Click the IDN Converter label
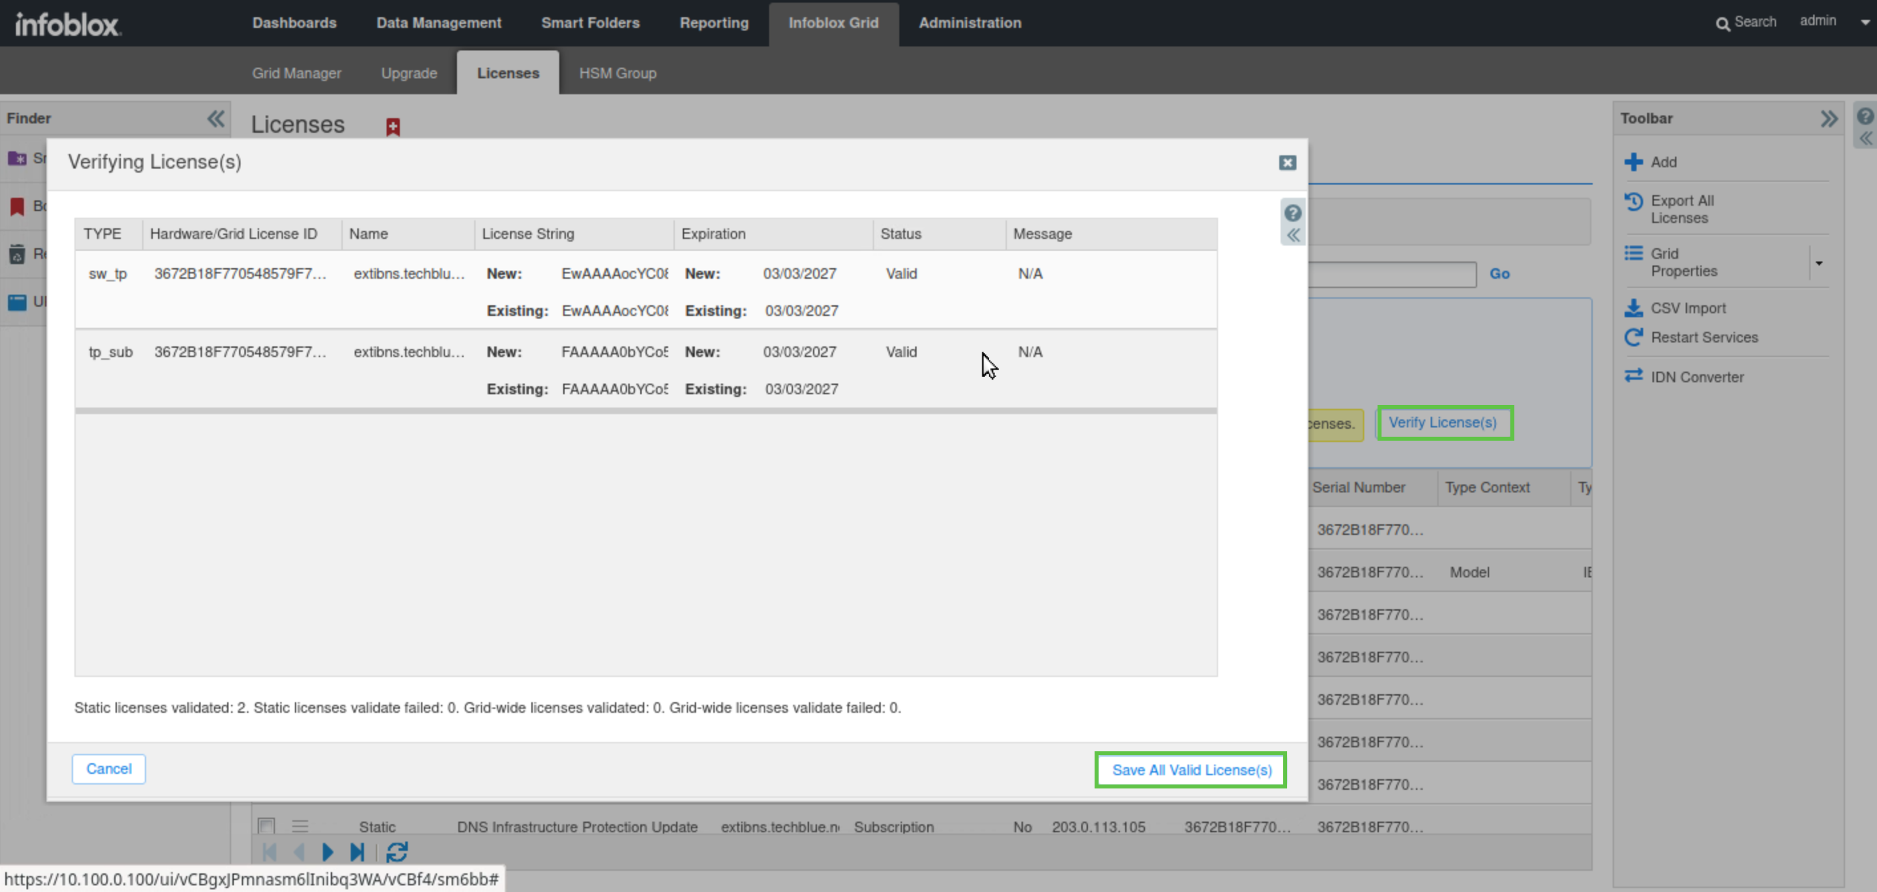This screenshot has height=892, width=1877. click(1696, 377)
